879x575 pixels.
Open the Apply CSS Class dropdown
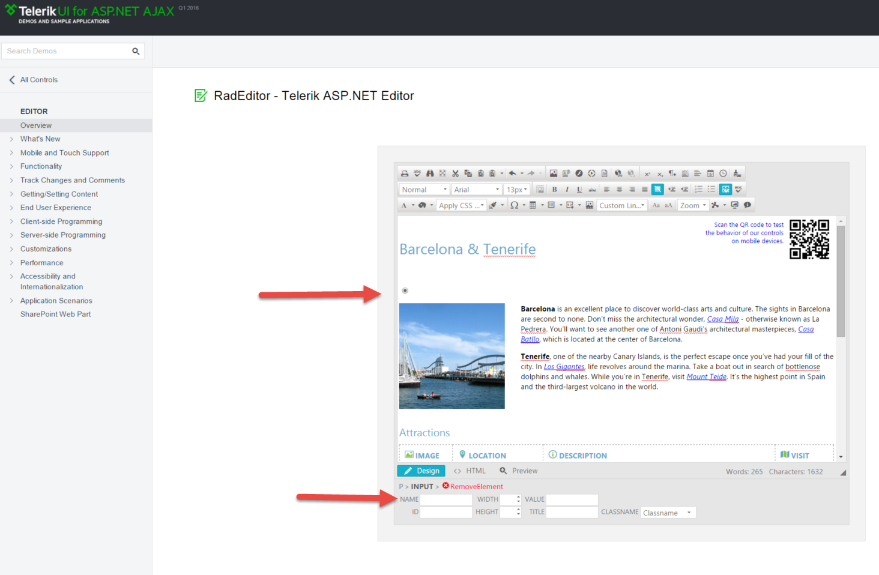tap(461, 205)
